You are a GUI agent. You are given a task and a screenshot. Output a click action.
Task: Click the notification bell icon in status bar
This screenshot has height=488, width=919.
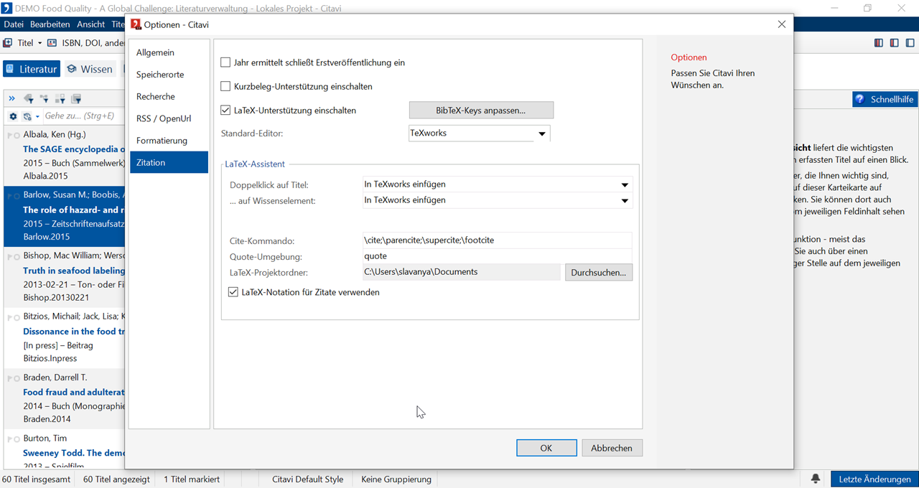coord(816,479)
